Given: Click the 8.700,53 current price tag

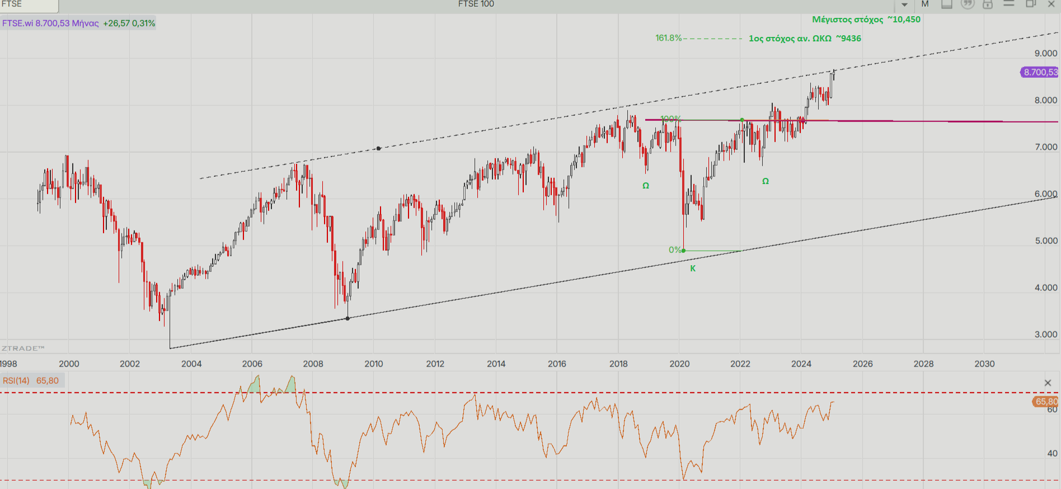Looking at the screenshot, I should point(1040,72).
